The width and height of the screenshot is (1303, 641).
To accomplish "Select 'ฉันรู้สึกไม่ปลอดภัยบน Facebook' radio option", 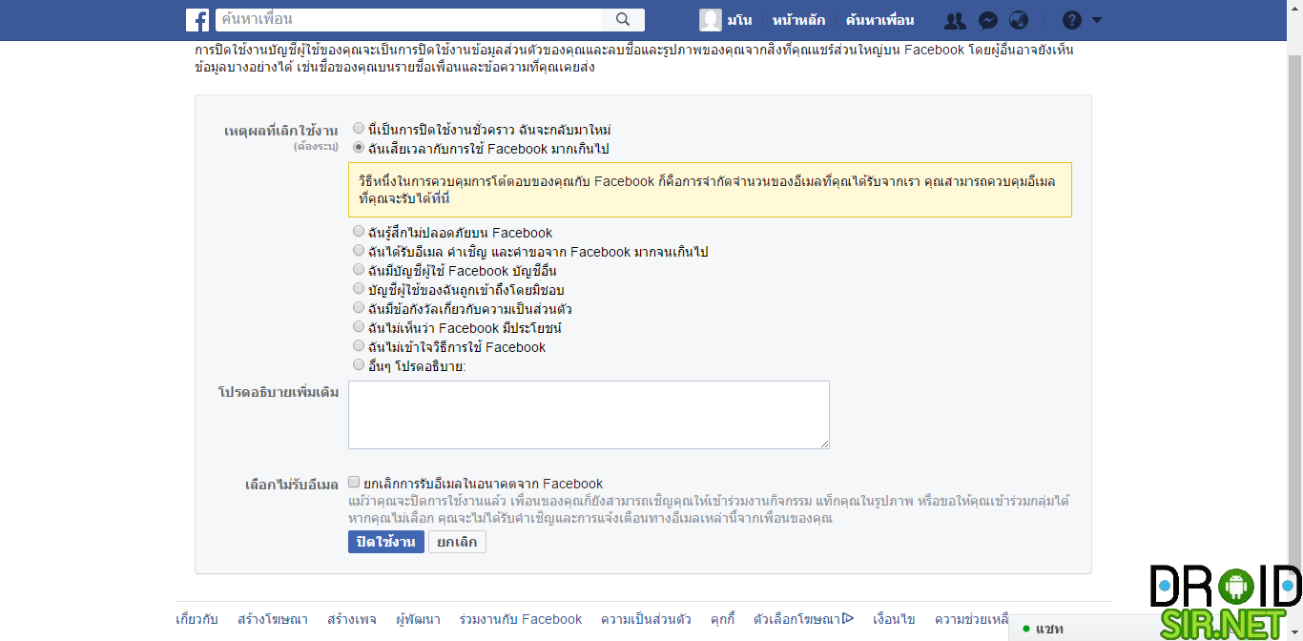I will click(x=359, y=232).
